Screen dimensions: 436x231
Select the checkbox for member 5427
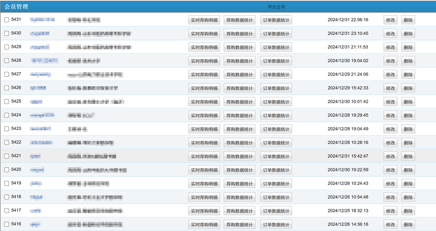pyautogui.click(x=7, y=74)
